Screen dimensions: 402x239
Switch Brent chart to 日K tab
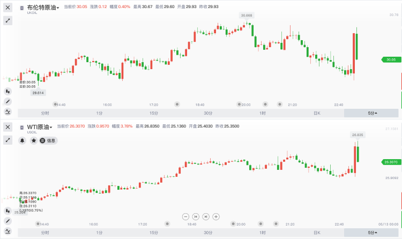[317, 113]
